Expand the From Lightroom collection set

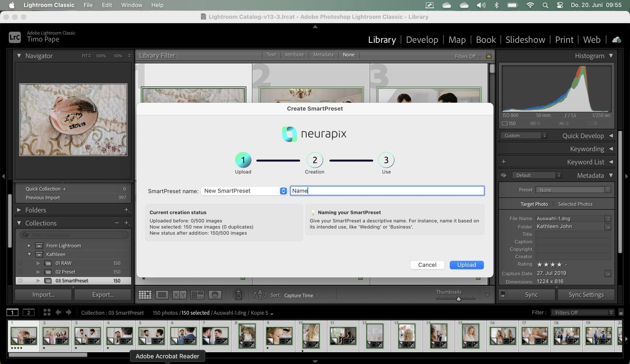pos(29,246)
